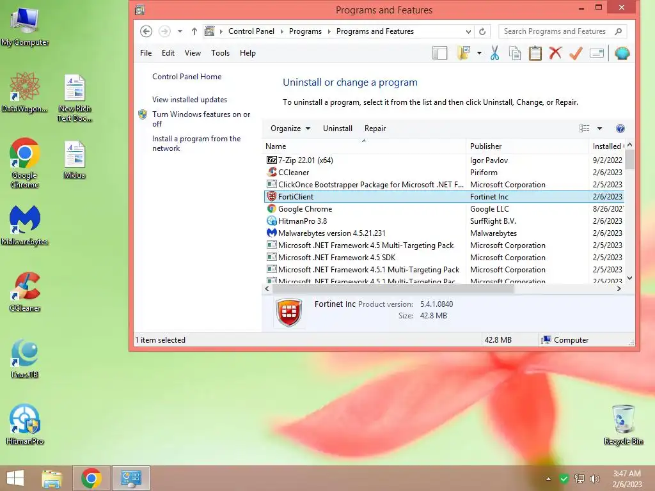
Task: Show hidden system tray icons
Action: point(548,479)
